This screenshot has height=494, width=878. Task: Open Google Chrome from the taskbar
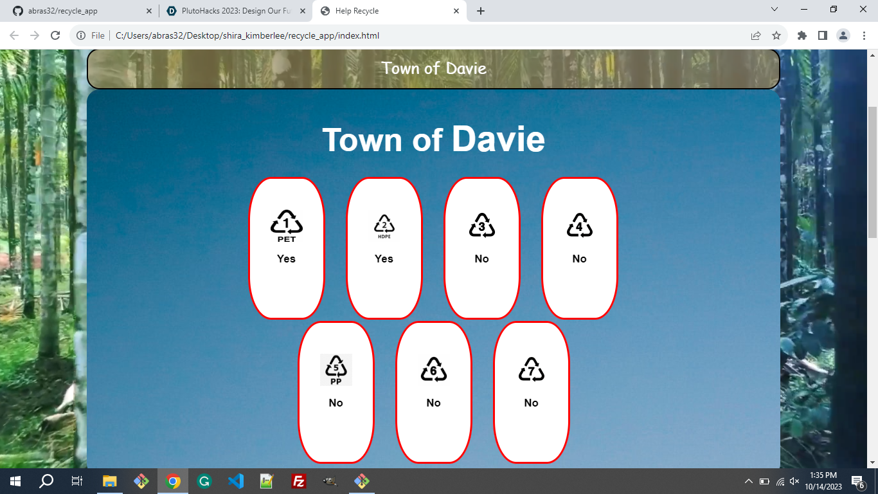(173, 481)
